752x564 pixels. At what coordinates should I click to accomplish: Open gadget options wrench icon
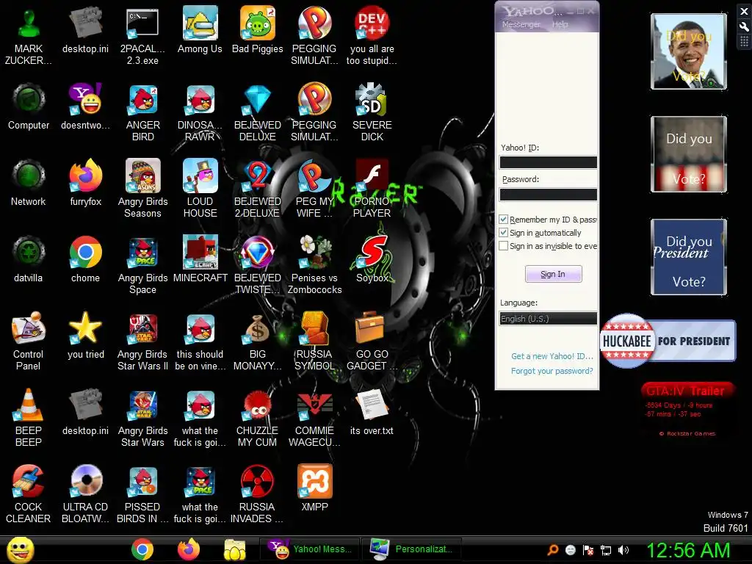point(745,27)
